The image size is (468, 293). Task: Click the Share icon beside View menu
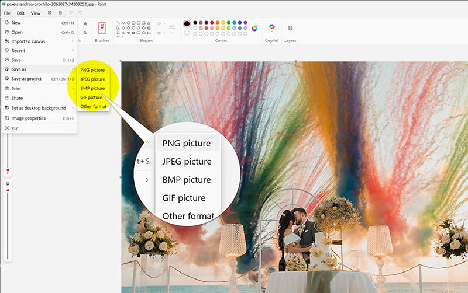coord(60,13)
